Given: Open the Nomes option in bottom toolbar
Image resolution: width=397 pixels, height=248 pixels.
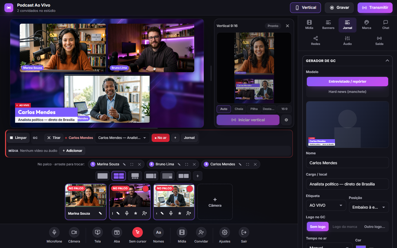Looking at the screenshot, I should click(159, 232).
